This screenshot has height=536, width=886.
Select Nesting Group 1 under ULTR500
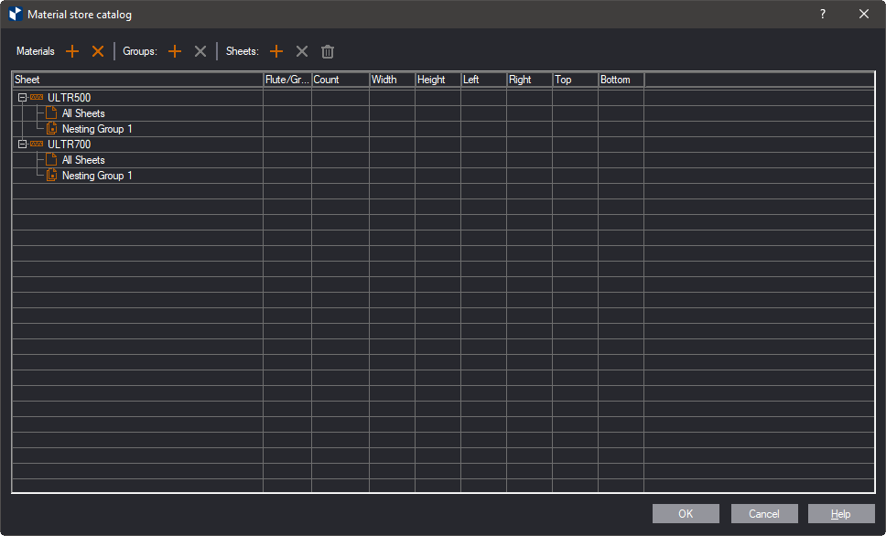[x=97, y=129]
